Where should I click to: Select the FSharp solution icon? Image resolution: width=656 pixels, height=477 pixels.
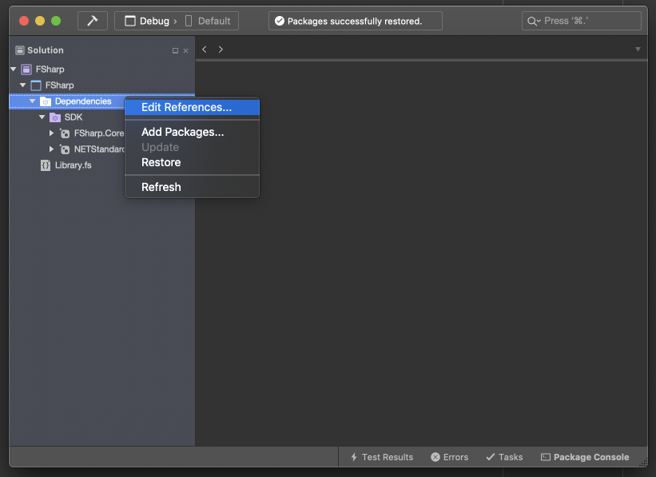pos(26,70)
